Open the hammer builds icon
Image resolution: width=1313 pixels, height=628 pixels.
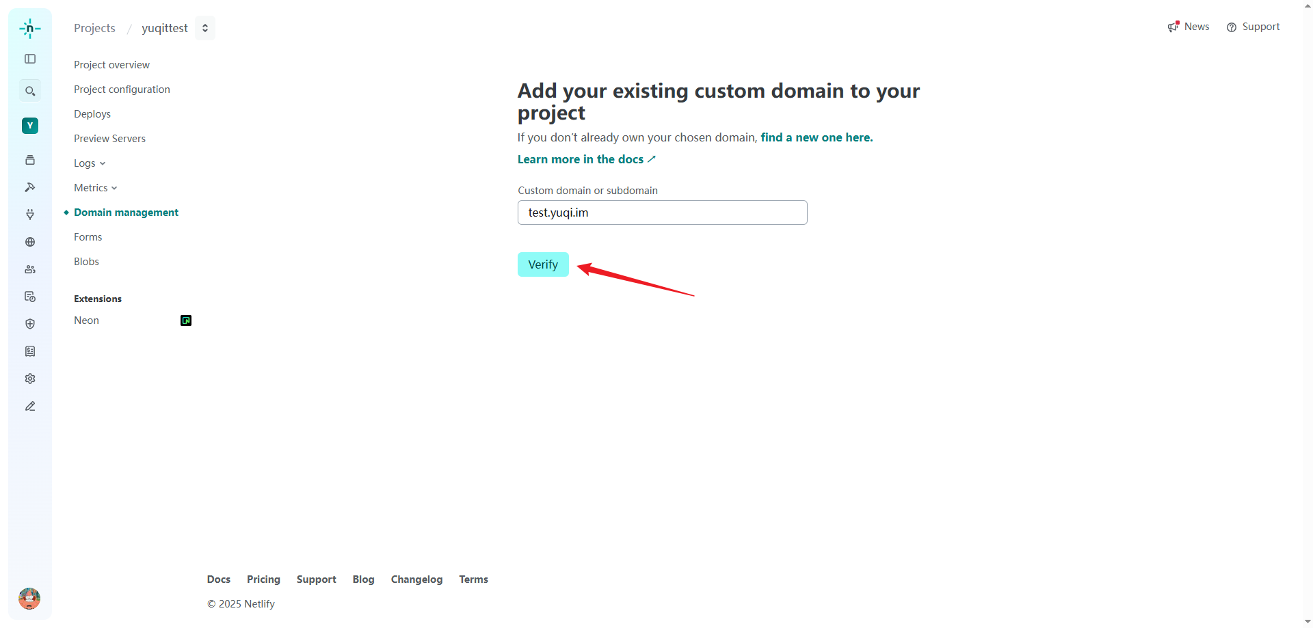coord(30,187)
